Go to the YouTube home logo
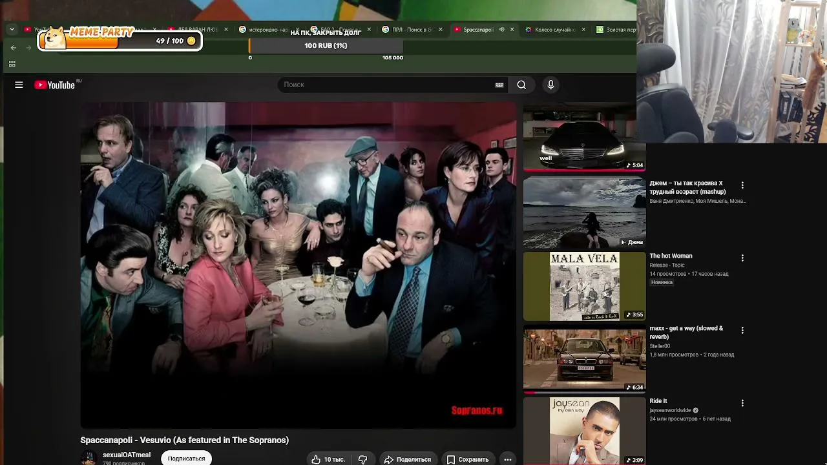Viewport: 827px width, 465px height. click(55, 85)
